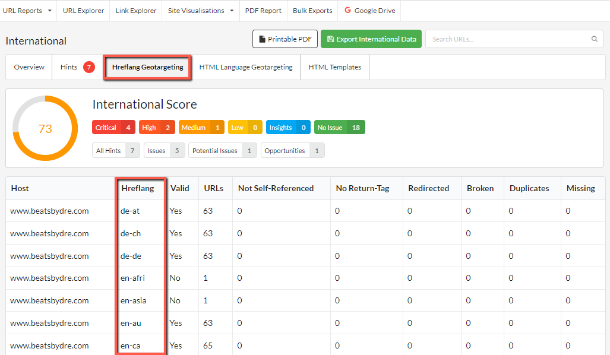610x355 pixels.
Task: Click the Valid value No for en-asia
Action: pyautogui.click(x=175, y=300)
